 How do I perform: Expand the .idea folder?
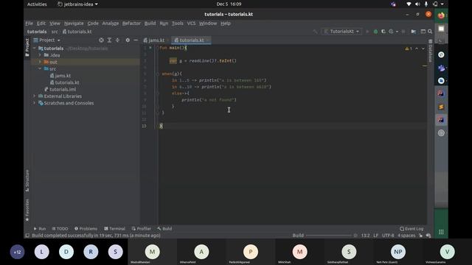pos(40,55)
